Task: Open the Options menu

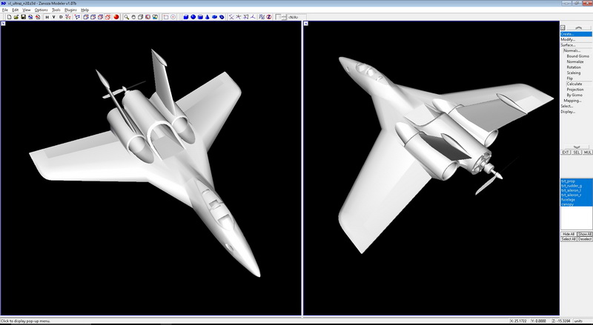Action: (42, 10)
